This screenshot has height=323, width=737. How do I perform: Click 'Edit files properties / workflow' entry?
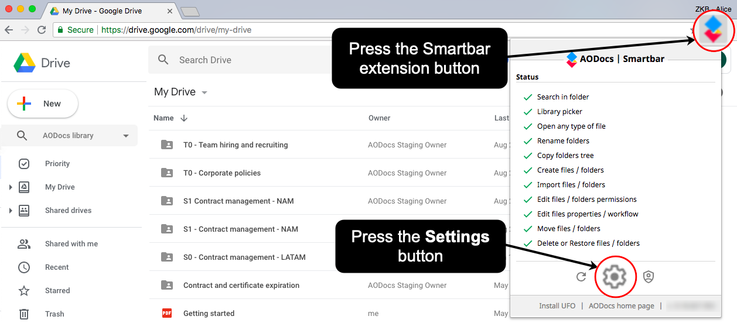pos(588,214)
